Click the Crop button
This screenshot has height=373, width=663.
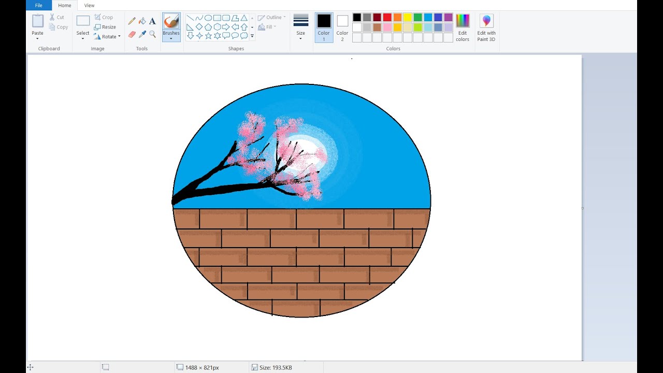click(x=104, y=17)
